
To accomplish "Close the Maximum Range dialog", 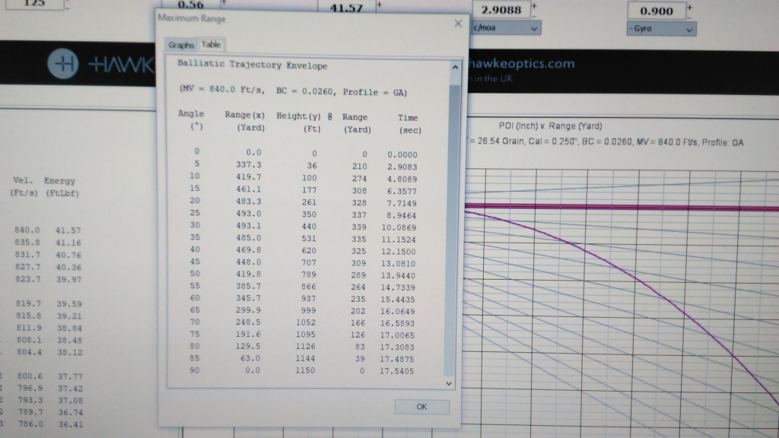I will tap(458, 24).
